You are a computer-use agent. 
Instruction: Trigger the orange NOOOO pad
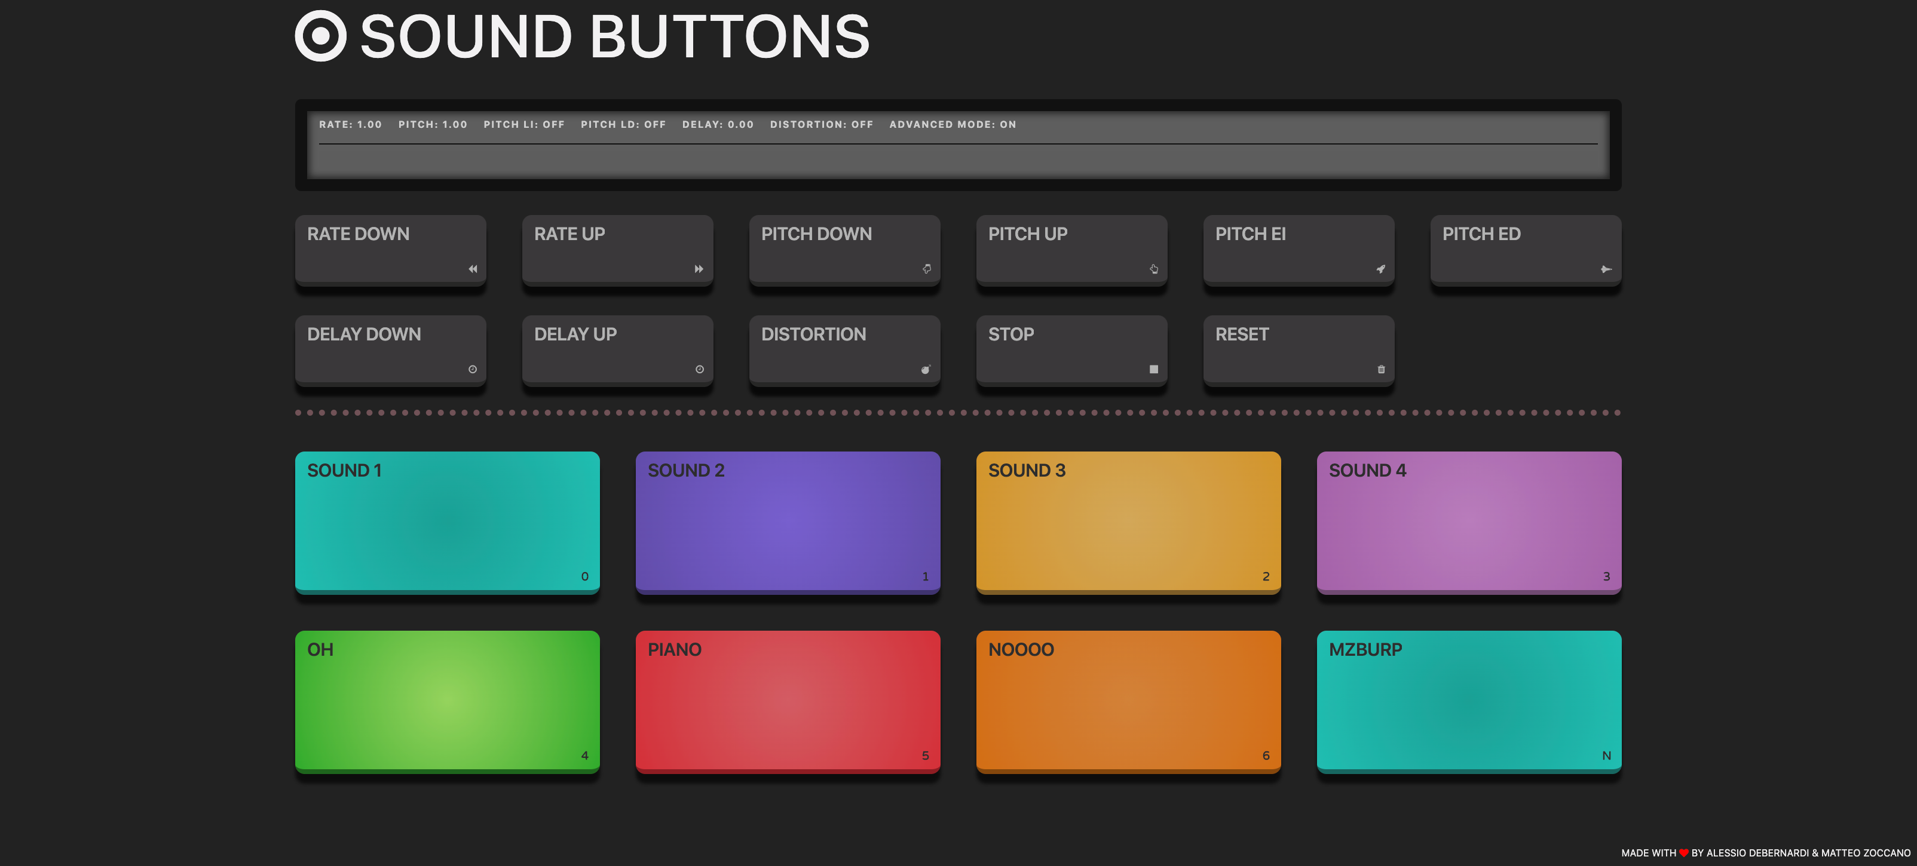[1128, 700]
